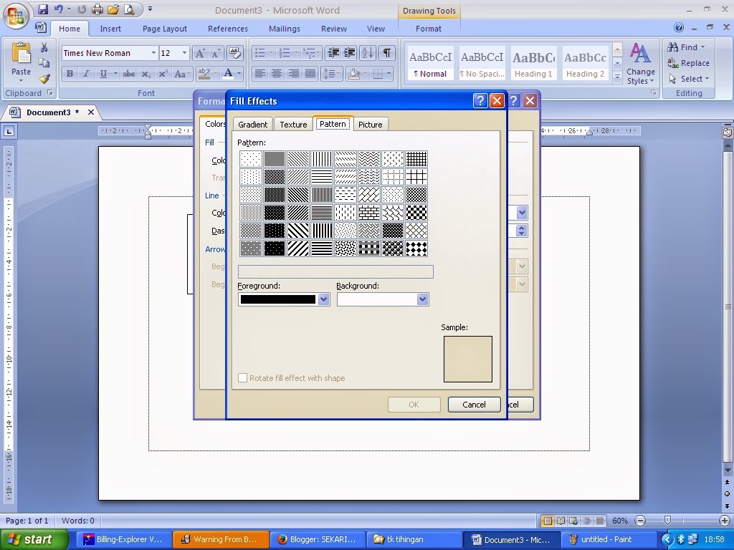The height and width of the screenshot is (550, 734).
Task: Click the Zoom Out minus button
Action: [x=640, y=521]
